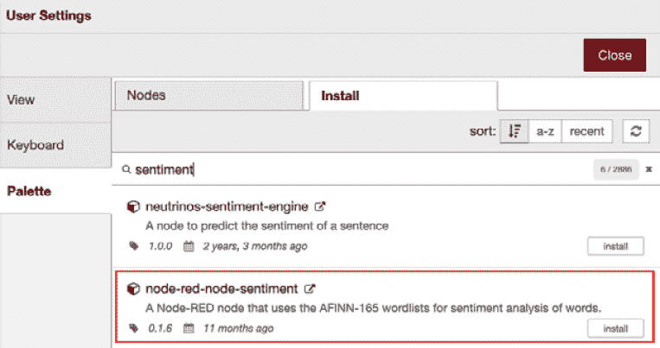Screen dimensions: 660x348
Task: Click the neutrinos-sentiment-engine package cube icon
Action: 133,206
